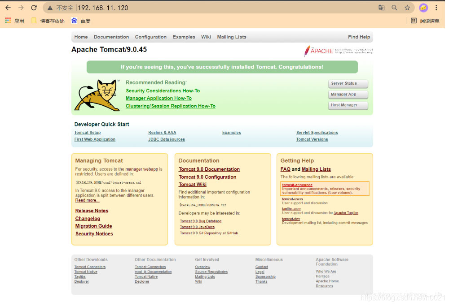
Task: Click the Manager App button
Action: 348,94
